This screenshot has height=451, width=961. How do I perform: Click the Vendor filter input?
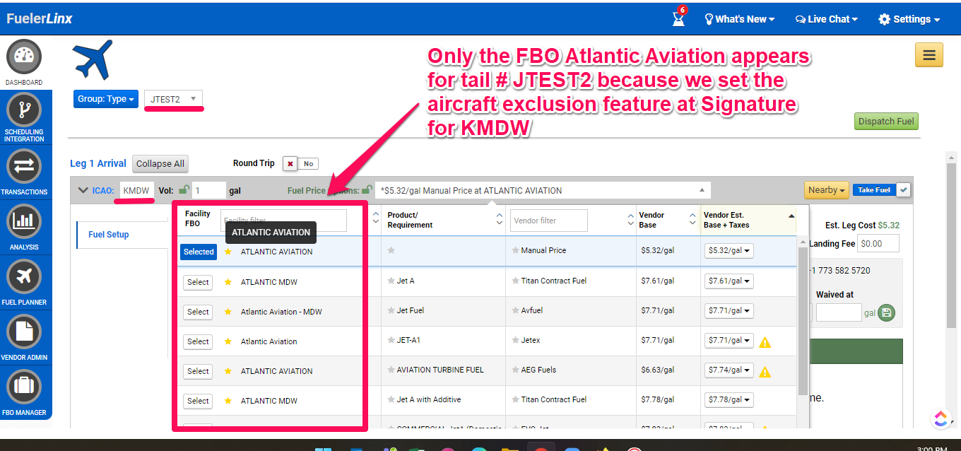pyautogui.click(x=549, y=221)
